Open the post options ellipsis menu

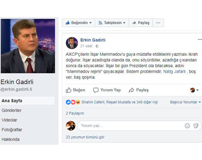(x=200, y=40)
